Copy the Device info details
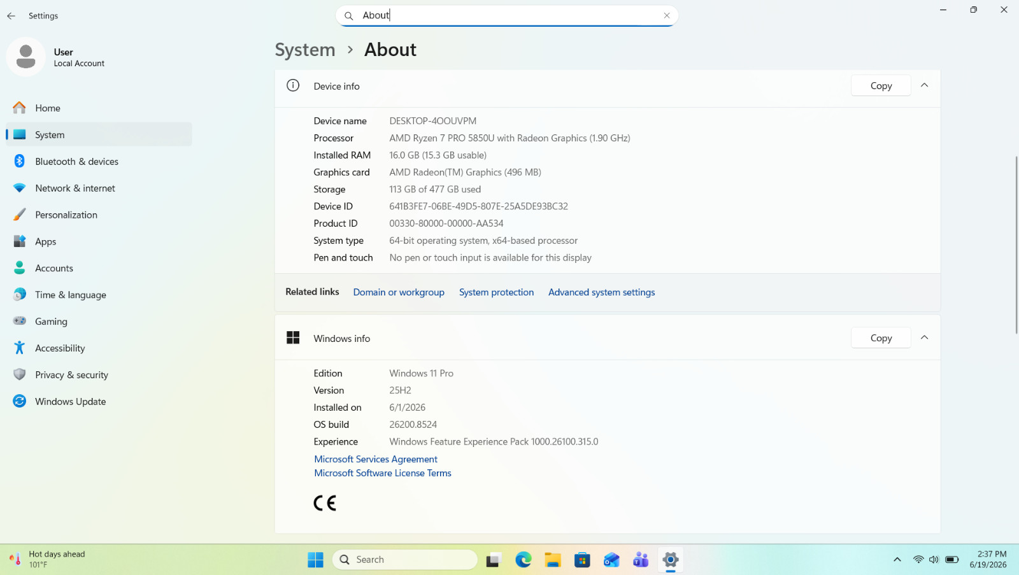 tap(881, 86)
